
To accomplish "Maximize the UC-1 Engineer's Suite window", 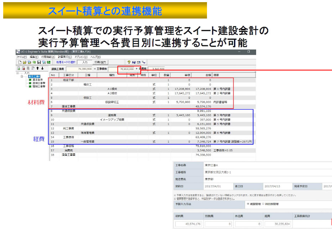I will pos(249,52).
